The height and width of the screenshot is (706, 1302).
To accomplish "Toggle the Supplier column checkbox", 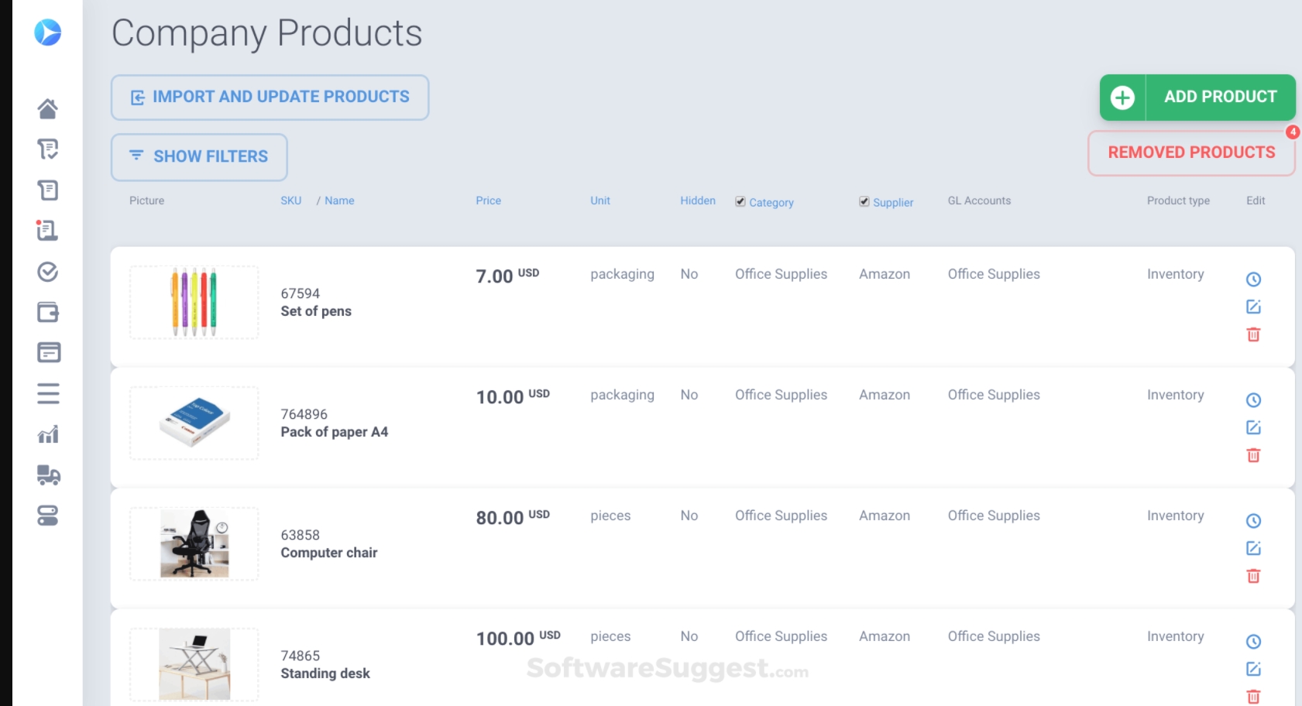I will pyautogui.click(x=864, y=202).
